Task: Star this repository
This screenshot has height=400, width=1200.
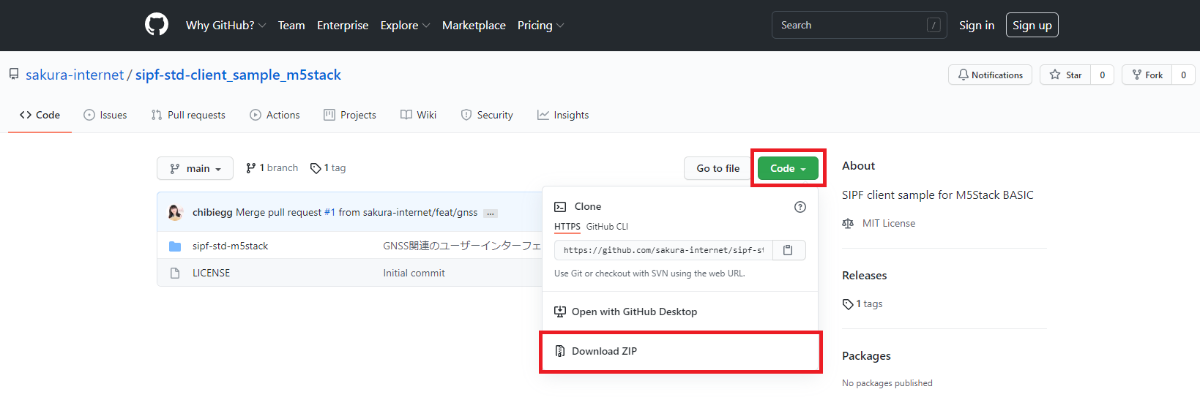Action: pos(1065,75)
